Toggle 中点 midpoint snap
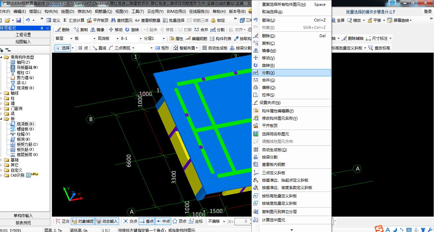434x232 pixels. click(163, 221)
